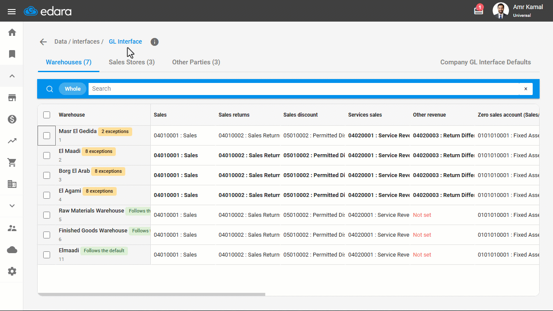Click the edara logo
Viewport: 553px width, 311px height.
click(48, 11)
